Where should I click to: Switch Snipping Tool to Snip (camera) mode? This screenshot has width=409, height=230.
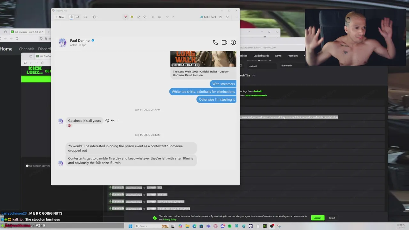pyautogui.click(x=71, y=17)
